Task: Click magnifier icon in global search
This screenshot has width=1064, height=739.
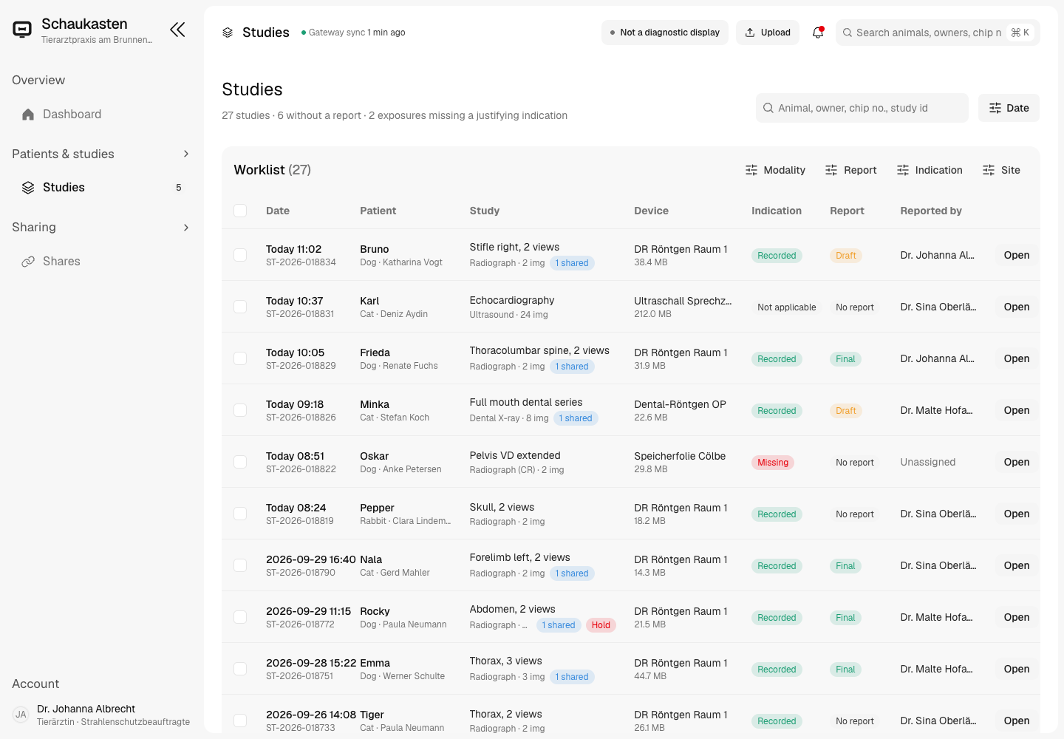Action: tap(847, 33)
